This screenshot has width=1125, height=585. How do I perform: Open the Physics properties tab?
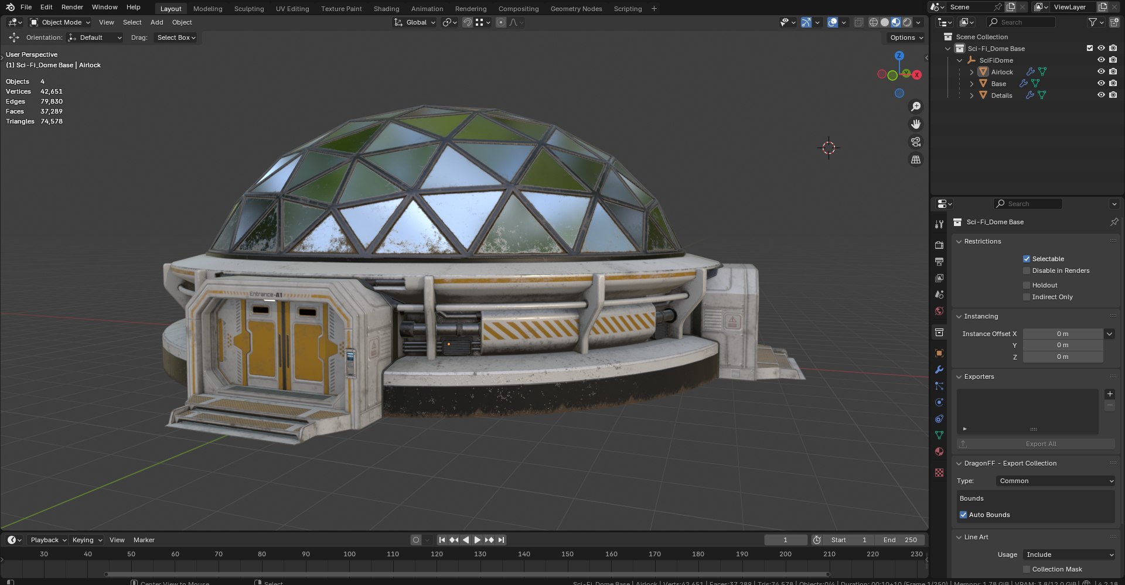point(939,402)
